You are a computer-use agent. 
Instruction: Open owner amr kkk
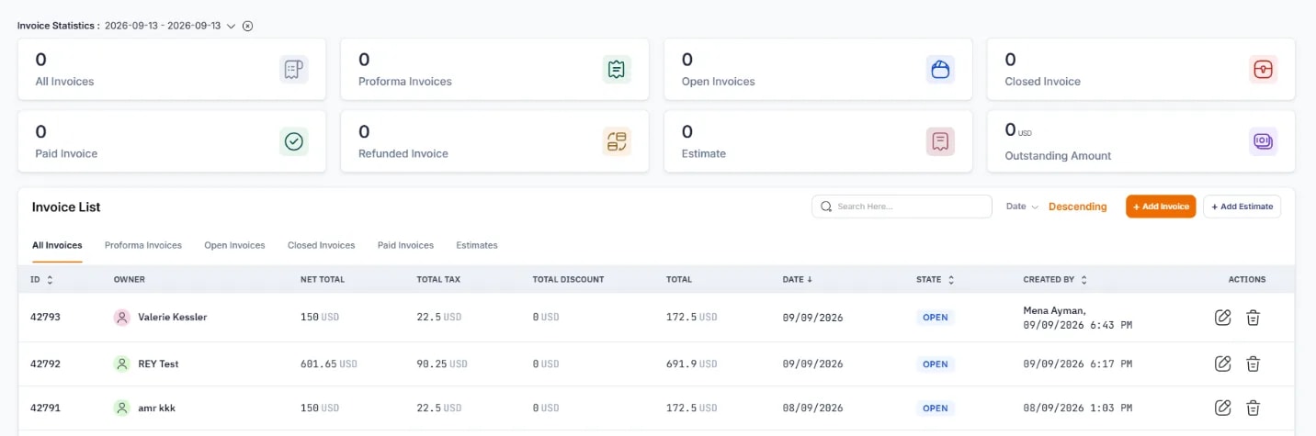point(156,408)
